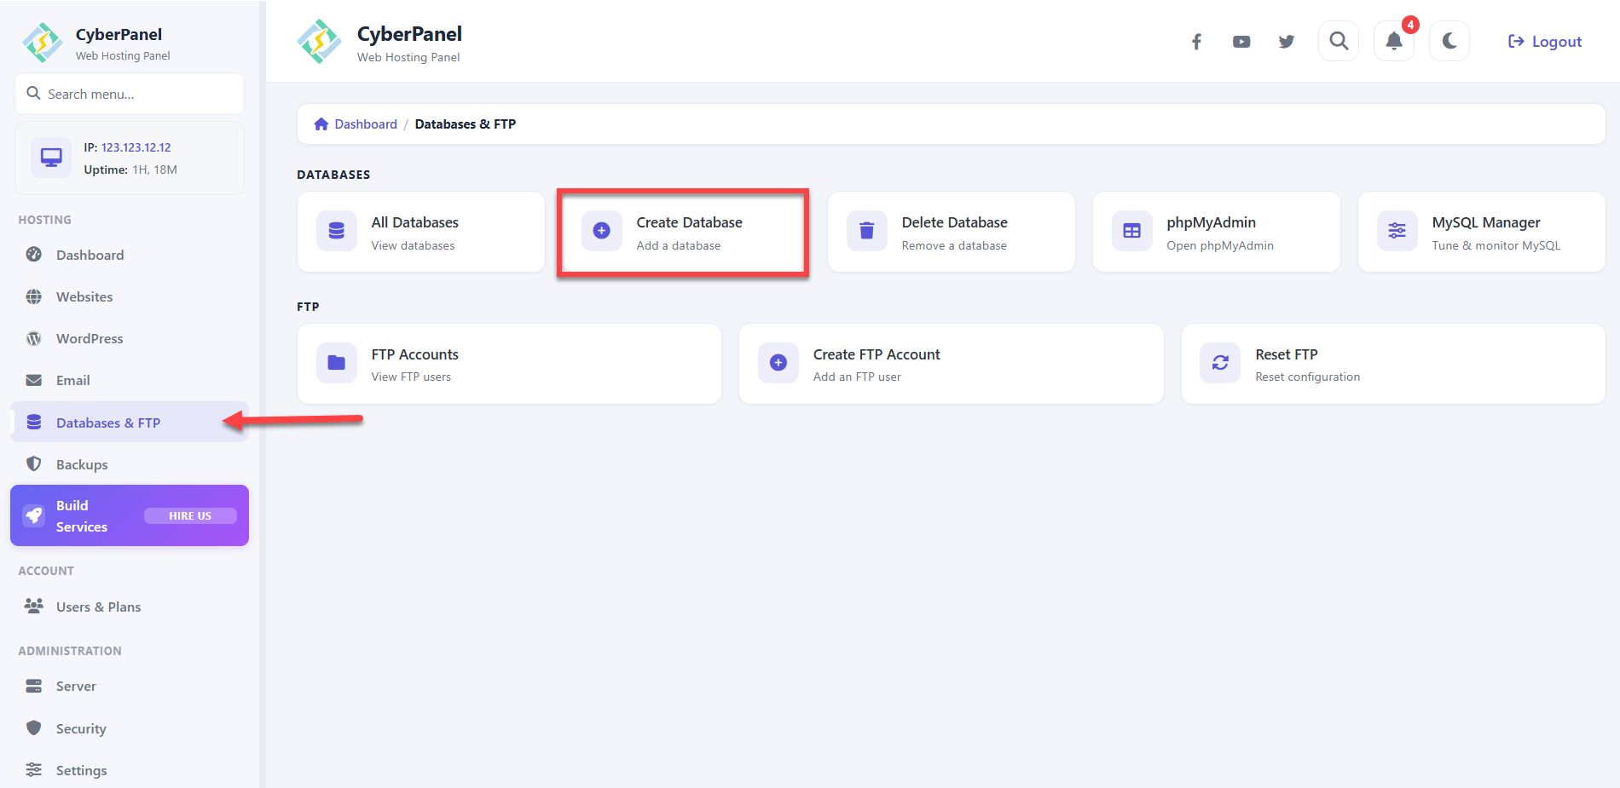
Task: Open MySQL Manager card title
Action: click(x=1486, y=222)
